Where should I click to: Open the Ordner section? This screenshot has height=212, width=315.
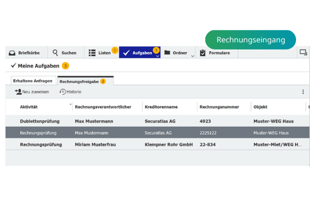[x=178, y=53]
